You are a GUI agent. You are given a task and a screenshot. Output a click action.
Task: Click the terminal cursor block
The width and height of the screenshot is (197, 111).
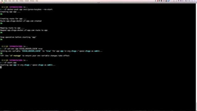click(1, 67)
